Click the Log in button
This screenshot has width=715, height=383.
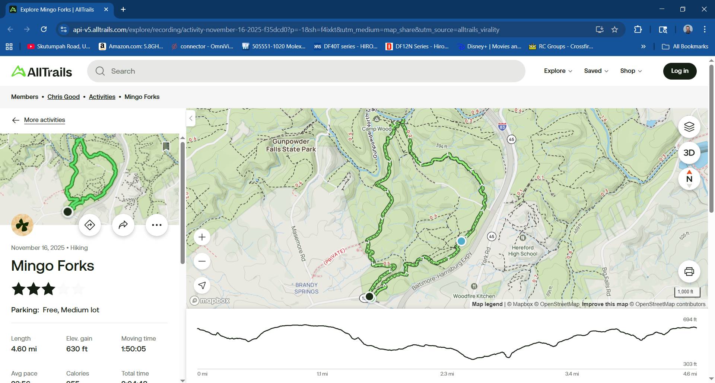[680, 71]
